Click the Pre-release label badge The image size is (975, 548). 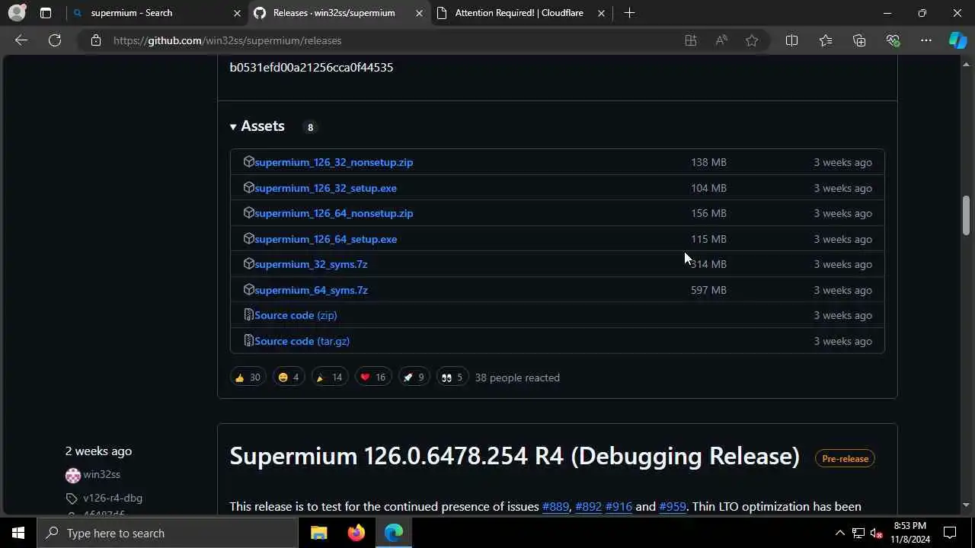click(845, 458)
